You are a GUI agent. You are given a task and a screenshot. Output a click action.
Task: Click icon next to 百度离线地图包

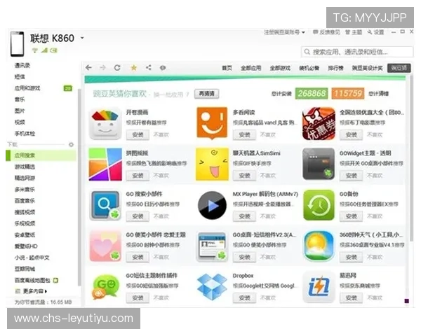pos(55,281)
